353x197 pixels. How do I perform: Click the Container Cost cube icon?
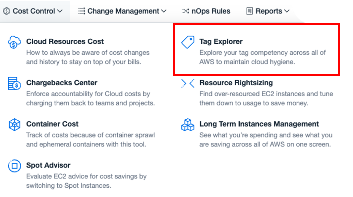(x=14, y=125)
